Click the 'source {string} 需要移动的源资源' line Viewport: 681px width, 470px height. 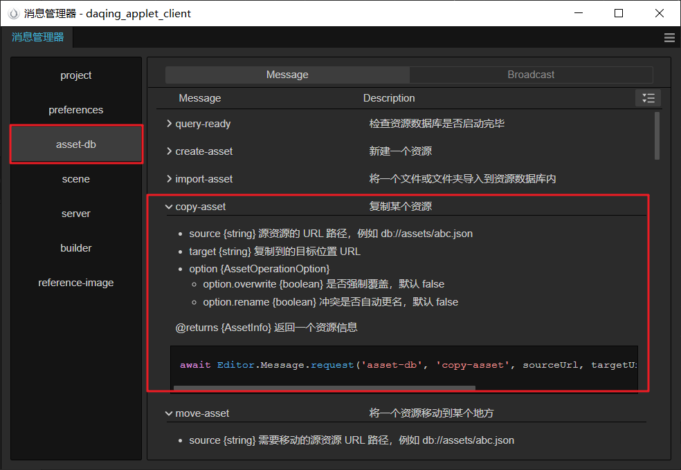coord(352,440)
